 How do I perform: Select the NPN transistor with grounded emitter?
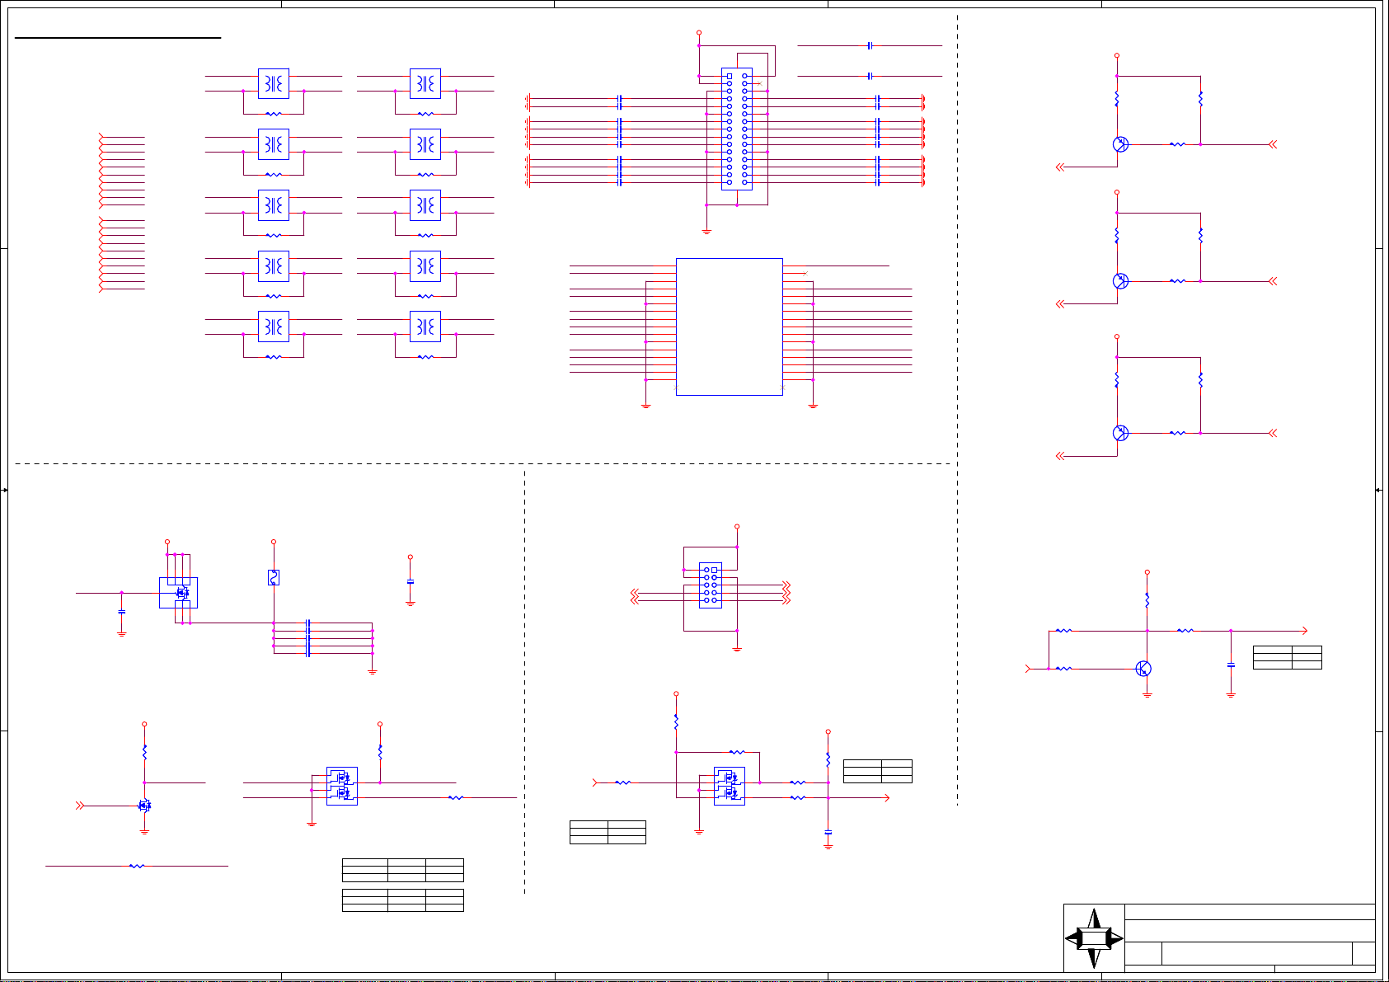(x=1143, y=669)
